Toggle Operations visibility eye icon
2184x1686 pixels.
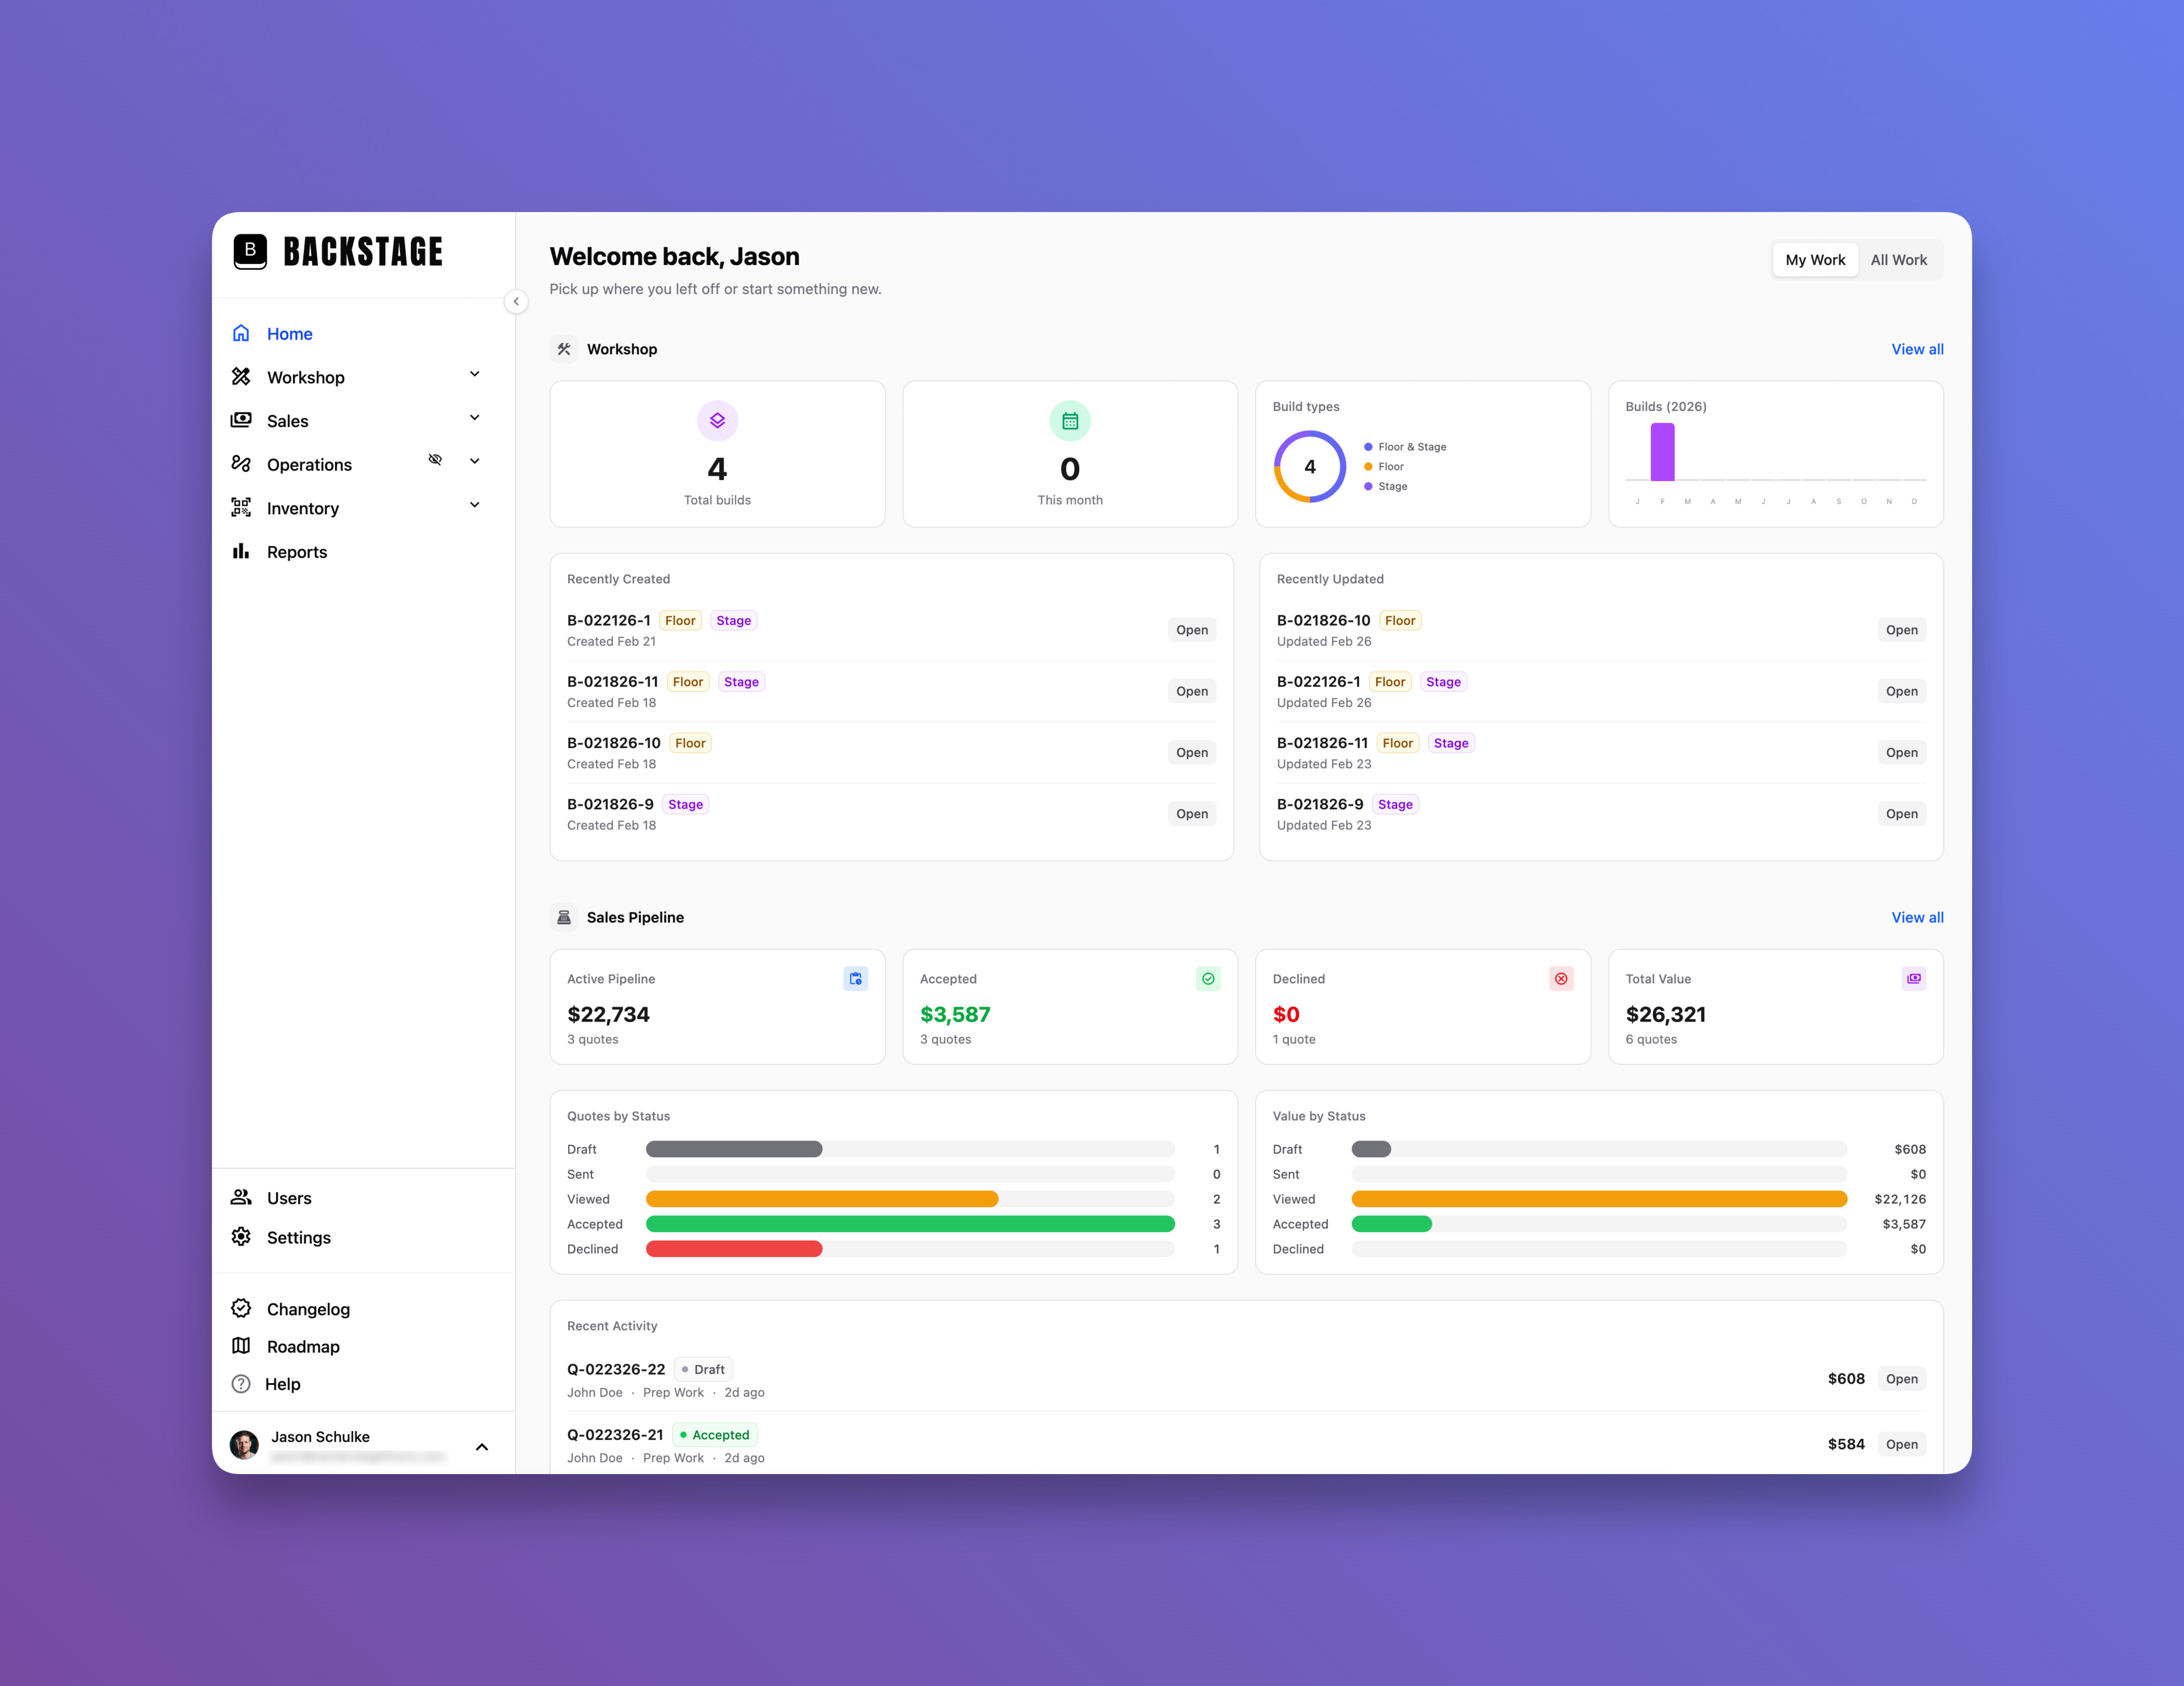pos(435,460)
